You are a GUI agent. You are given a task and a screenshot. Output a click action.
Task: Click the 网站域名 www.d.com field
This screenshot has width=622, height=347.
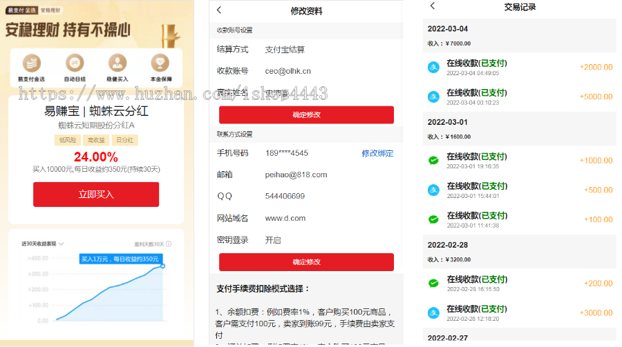coord(306,218)
